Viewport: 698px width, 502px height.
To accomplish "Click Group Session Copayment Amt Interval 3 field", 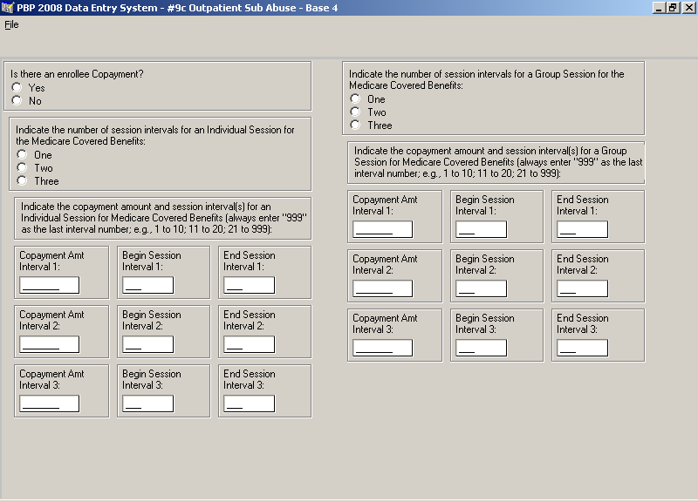I will coord(383,348).
